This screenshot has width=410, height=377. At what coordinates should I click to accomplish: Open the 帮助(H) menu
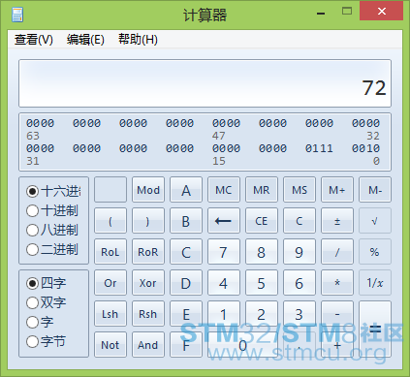138,40
